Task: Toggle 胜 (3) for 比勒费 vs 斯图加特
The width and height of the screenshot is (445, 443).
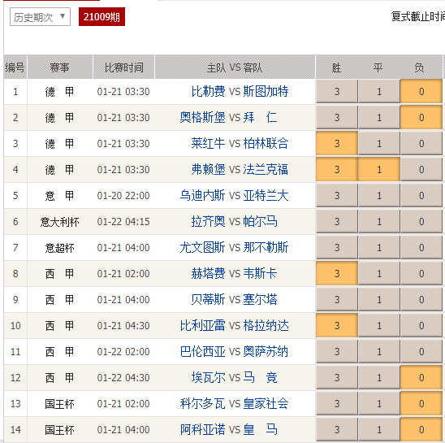Action: [x=336, y=92]
